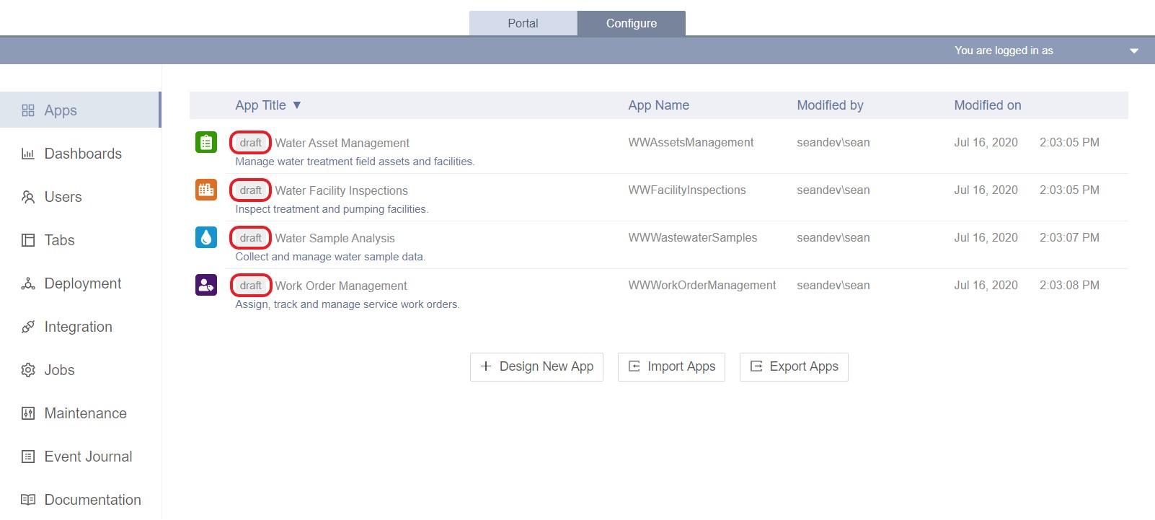
Task: Select the WWFacilityInspections app name cell
Action: pyautogui.click(x=687, y=190)
